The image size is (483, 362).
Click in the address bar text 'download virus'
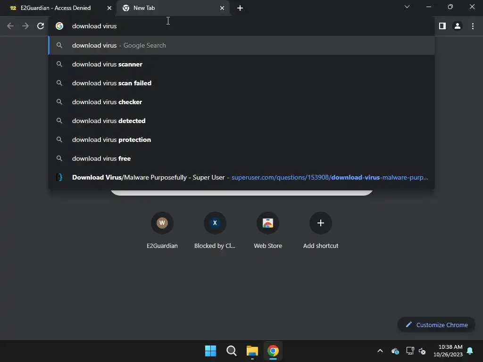coord(94,26)
